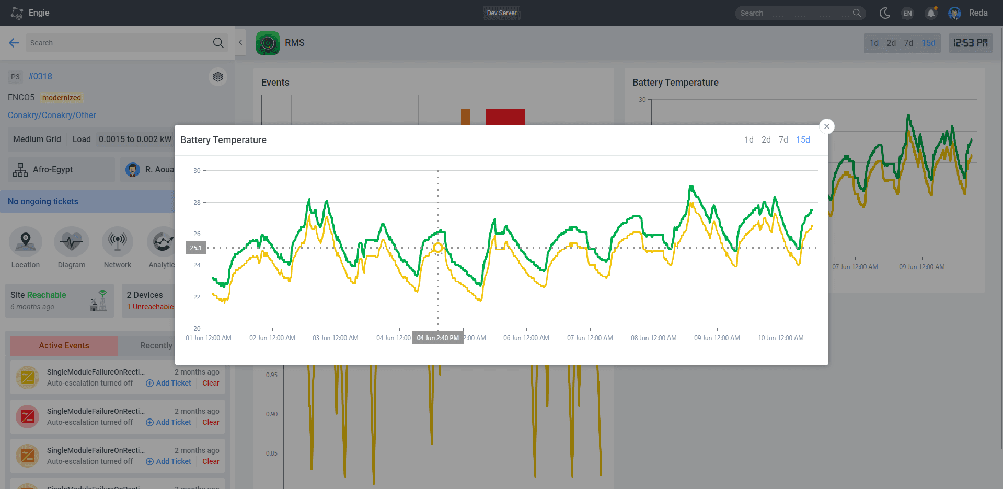
Task: Click the 12:53 PM clock display
Action: coord(971,43)
